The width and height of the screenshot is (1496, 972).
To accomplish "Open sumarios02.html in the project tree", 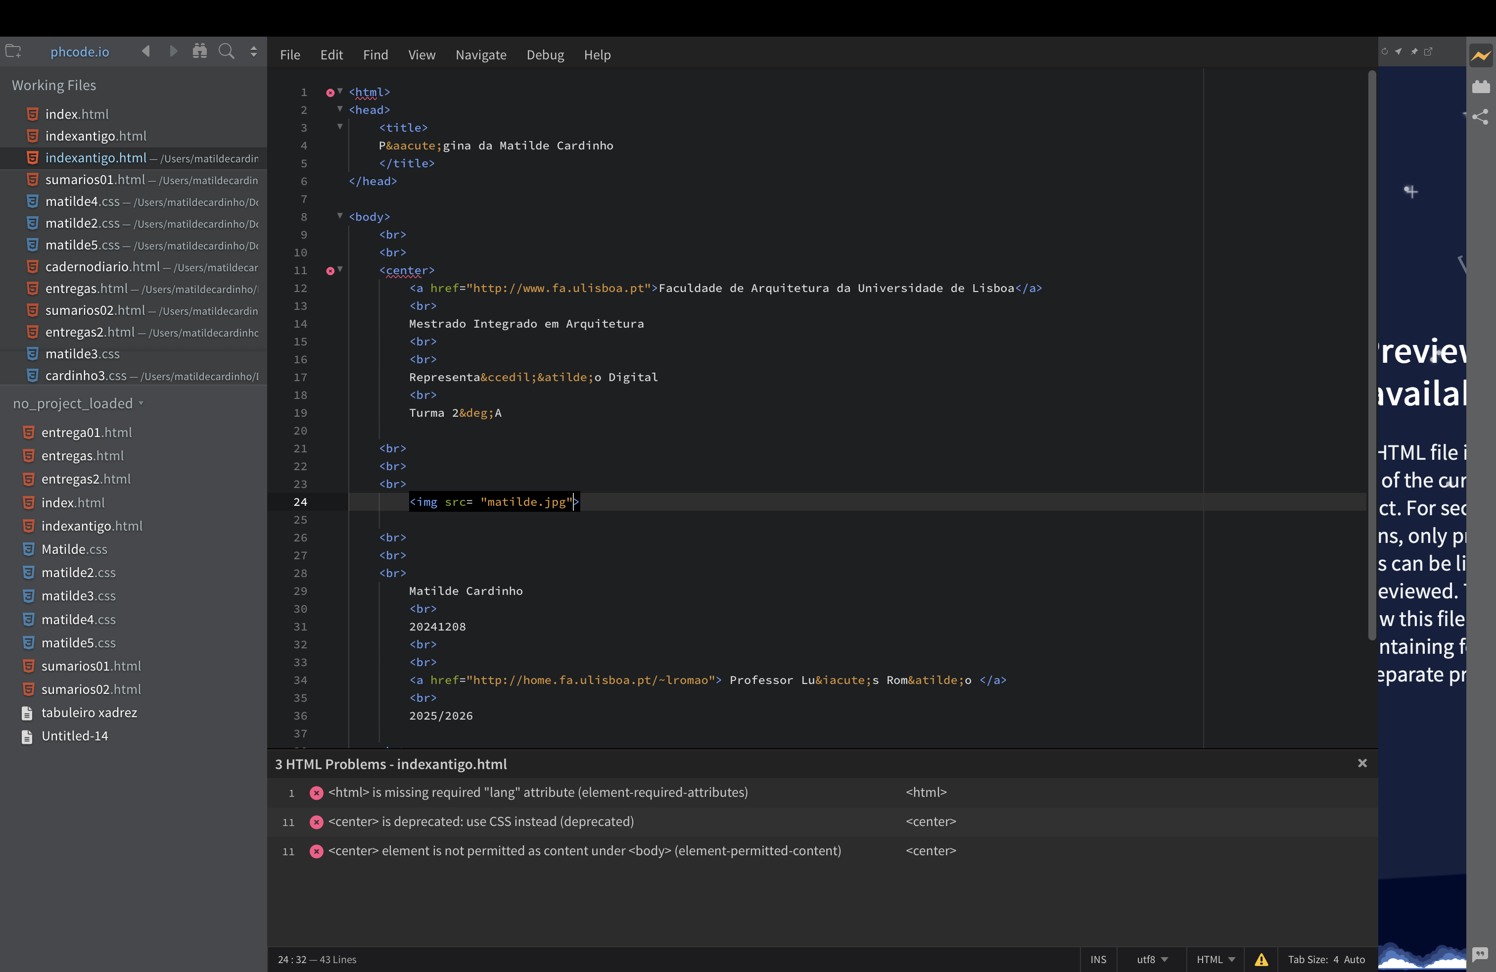I will tap(91, 689).
